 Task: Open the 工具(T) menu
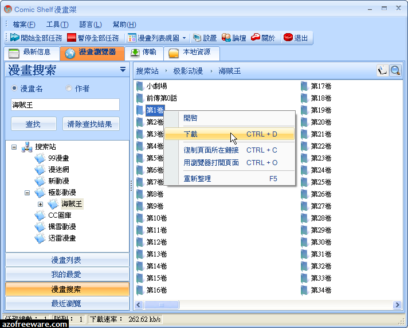pyautogui.click(x=57, y=25)
